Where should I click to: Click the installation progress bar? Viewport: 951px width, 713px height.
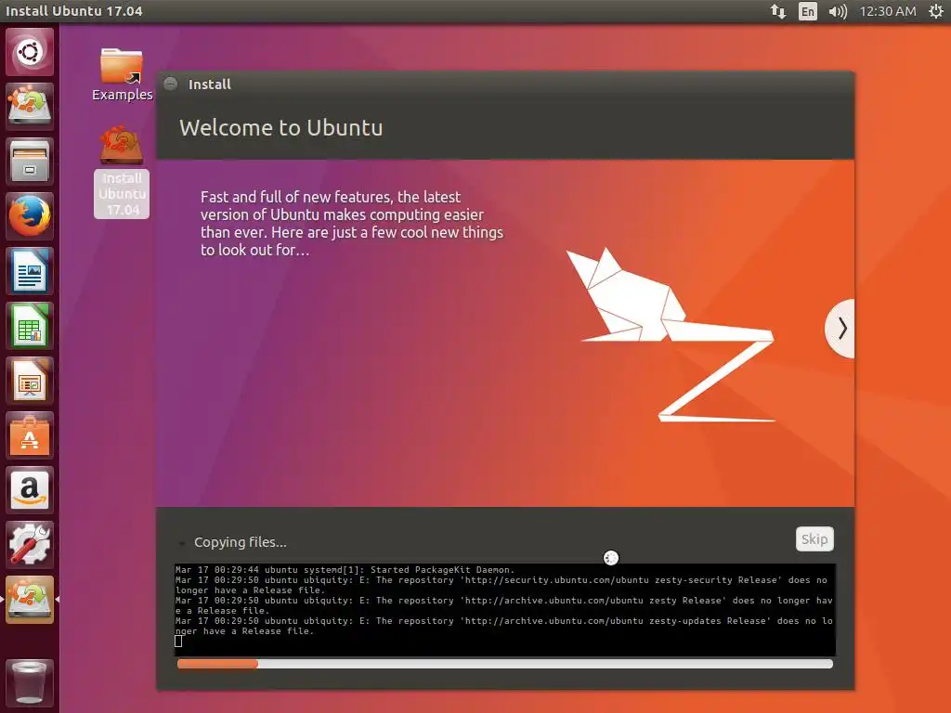[x=504, y=664]
